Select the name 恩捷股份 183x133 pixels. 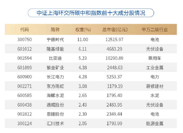(55, 114)
